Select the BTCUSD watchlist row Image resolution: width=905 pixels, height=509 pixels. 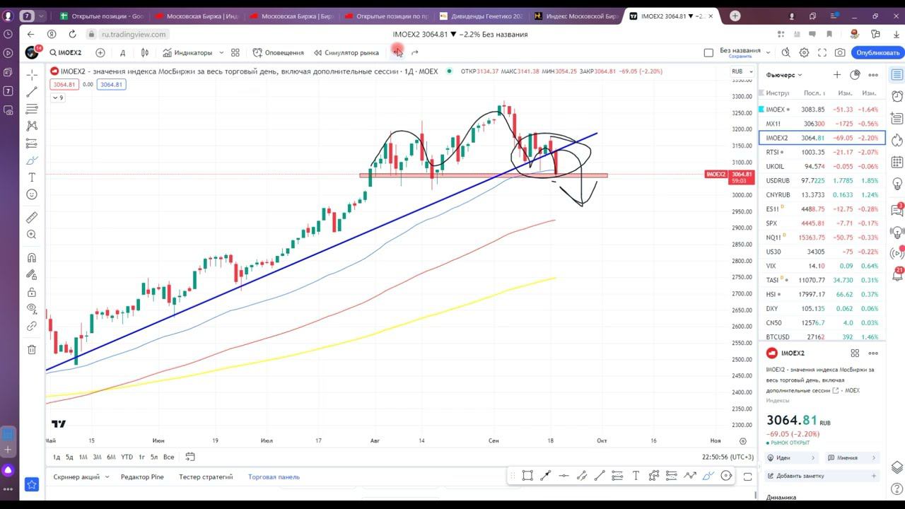pos(822,337)
